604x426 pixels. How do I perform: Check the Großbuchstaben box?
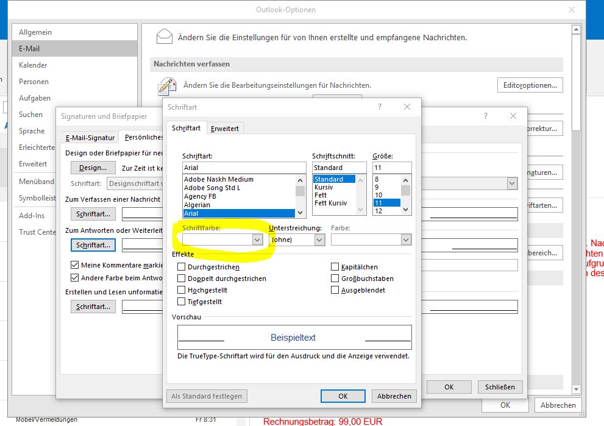[335, 279]
